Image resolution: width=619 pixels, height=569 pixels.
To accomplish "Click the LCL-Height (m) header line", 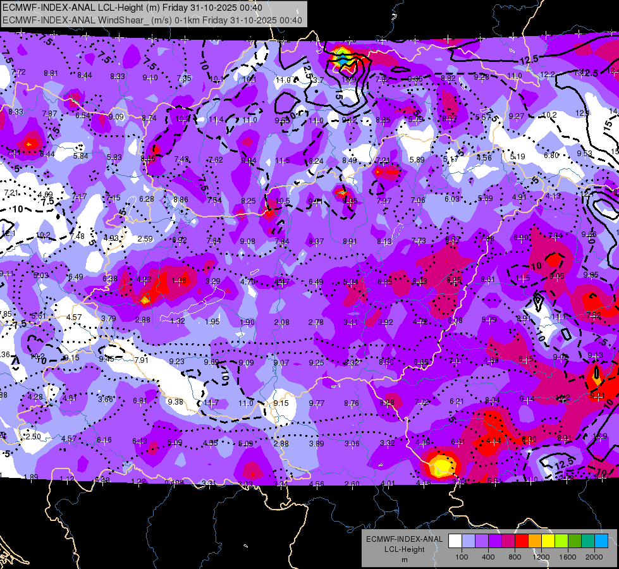I will point(132,8).
